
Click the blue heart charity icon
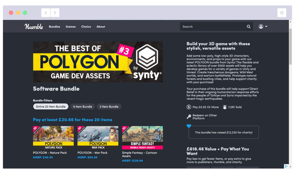pyautogui.click(x=189, y=126)
